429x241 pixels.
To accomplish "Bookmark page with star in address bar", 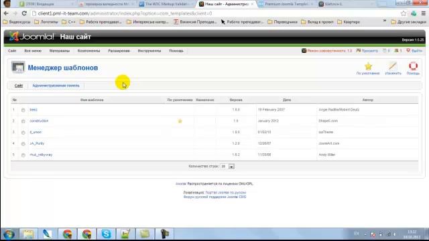I will coord(404,13).
